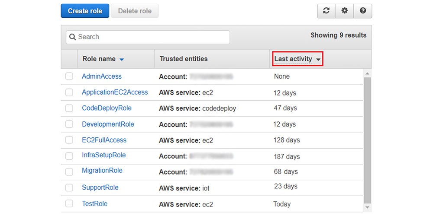Click the magnifier icon in search box
Viewport: 433px width, 216px height.
tap(72, 37)
